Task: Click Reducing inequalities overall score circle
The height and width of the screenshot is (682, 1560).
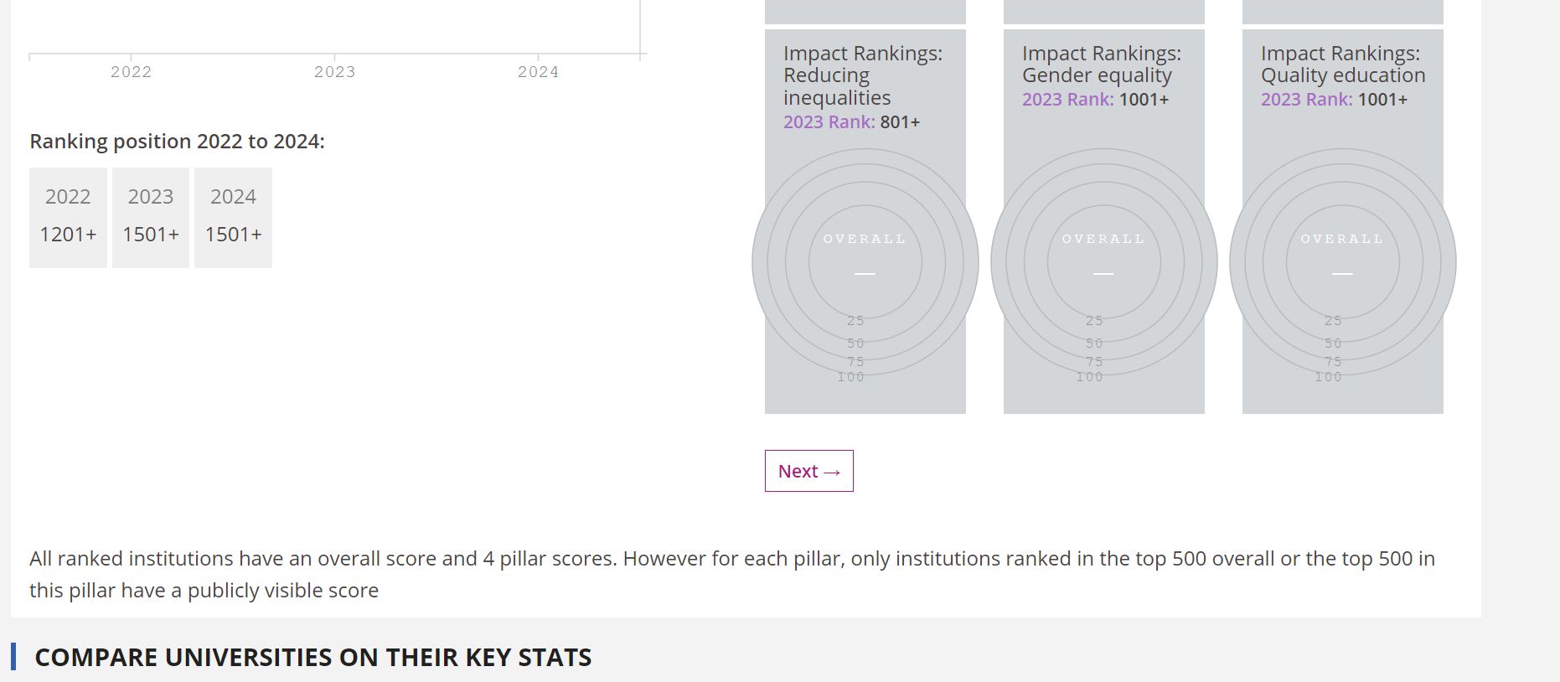Action: (865, 261)
